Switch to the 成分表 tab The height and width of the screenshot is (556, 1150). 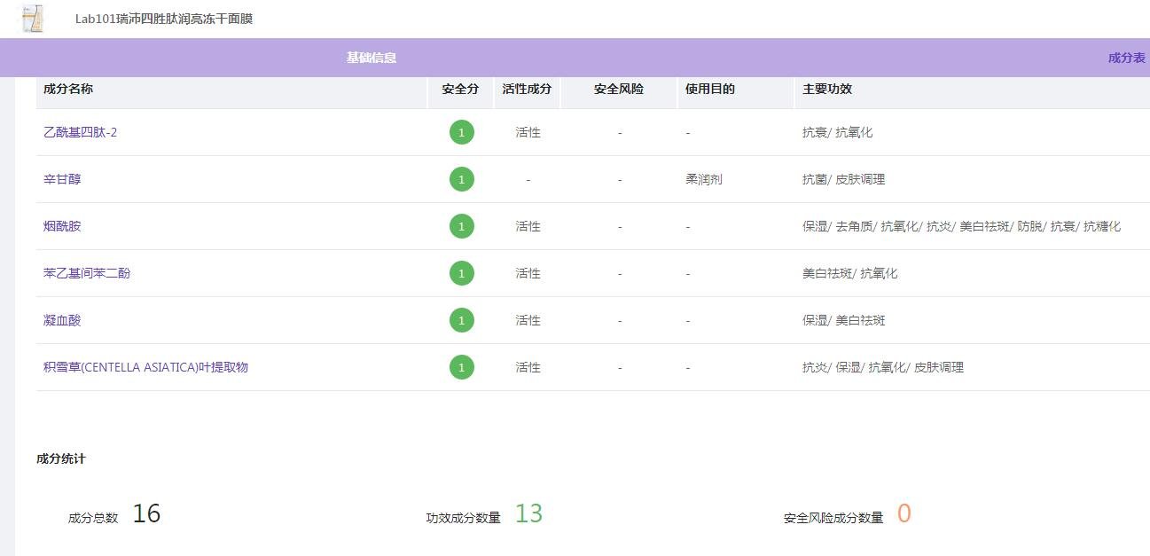pyautogui.click(x=1126, y=58)
